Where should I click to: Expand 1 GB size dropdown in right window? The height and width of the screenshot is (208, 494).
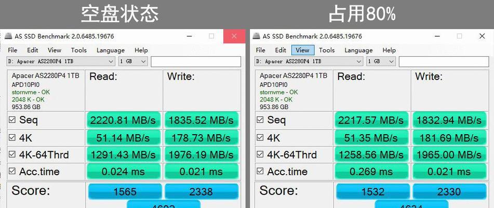coord(391,61)
